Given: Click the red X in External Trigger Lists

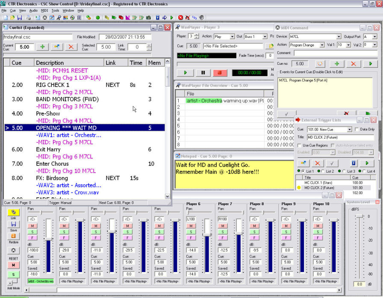Looking at the screenshot, I should 318,163.
